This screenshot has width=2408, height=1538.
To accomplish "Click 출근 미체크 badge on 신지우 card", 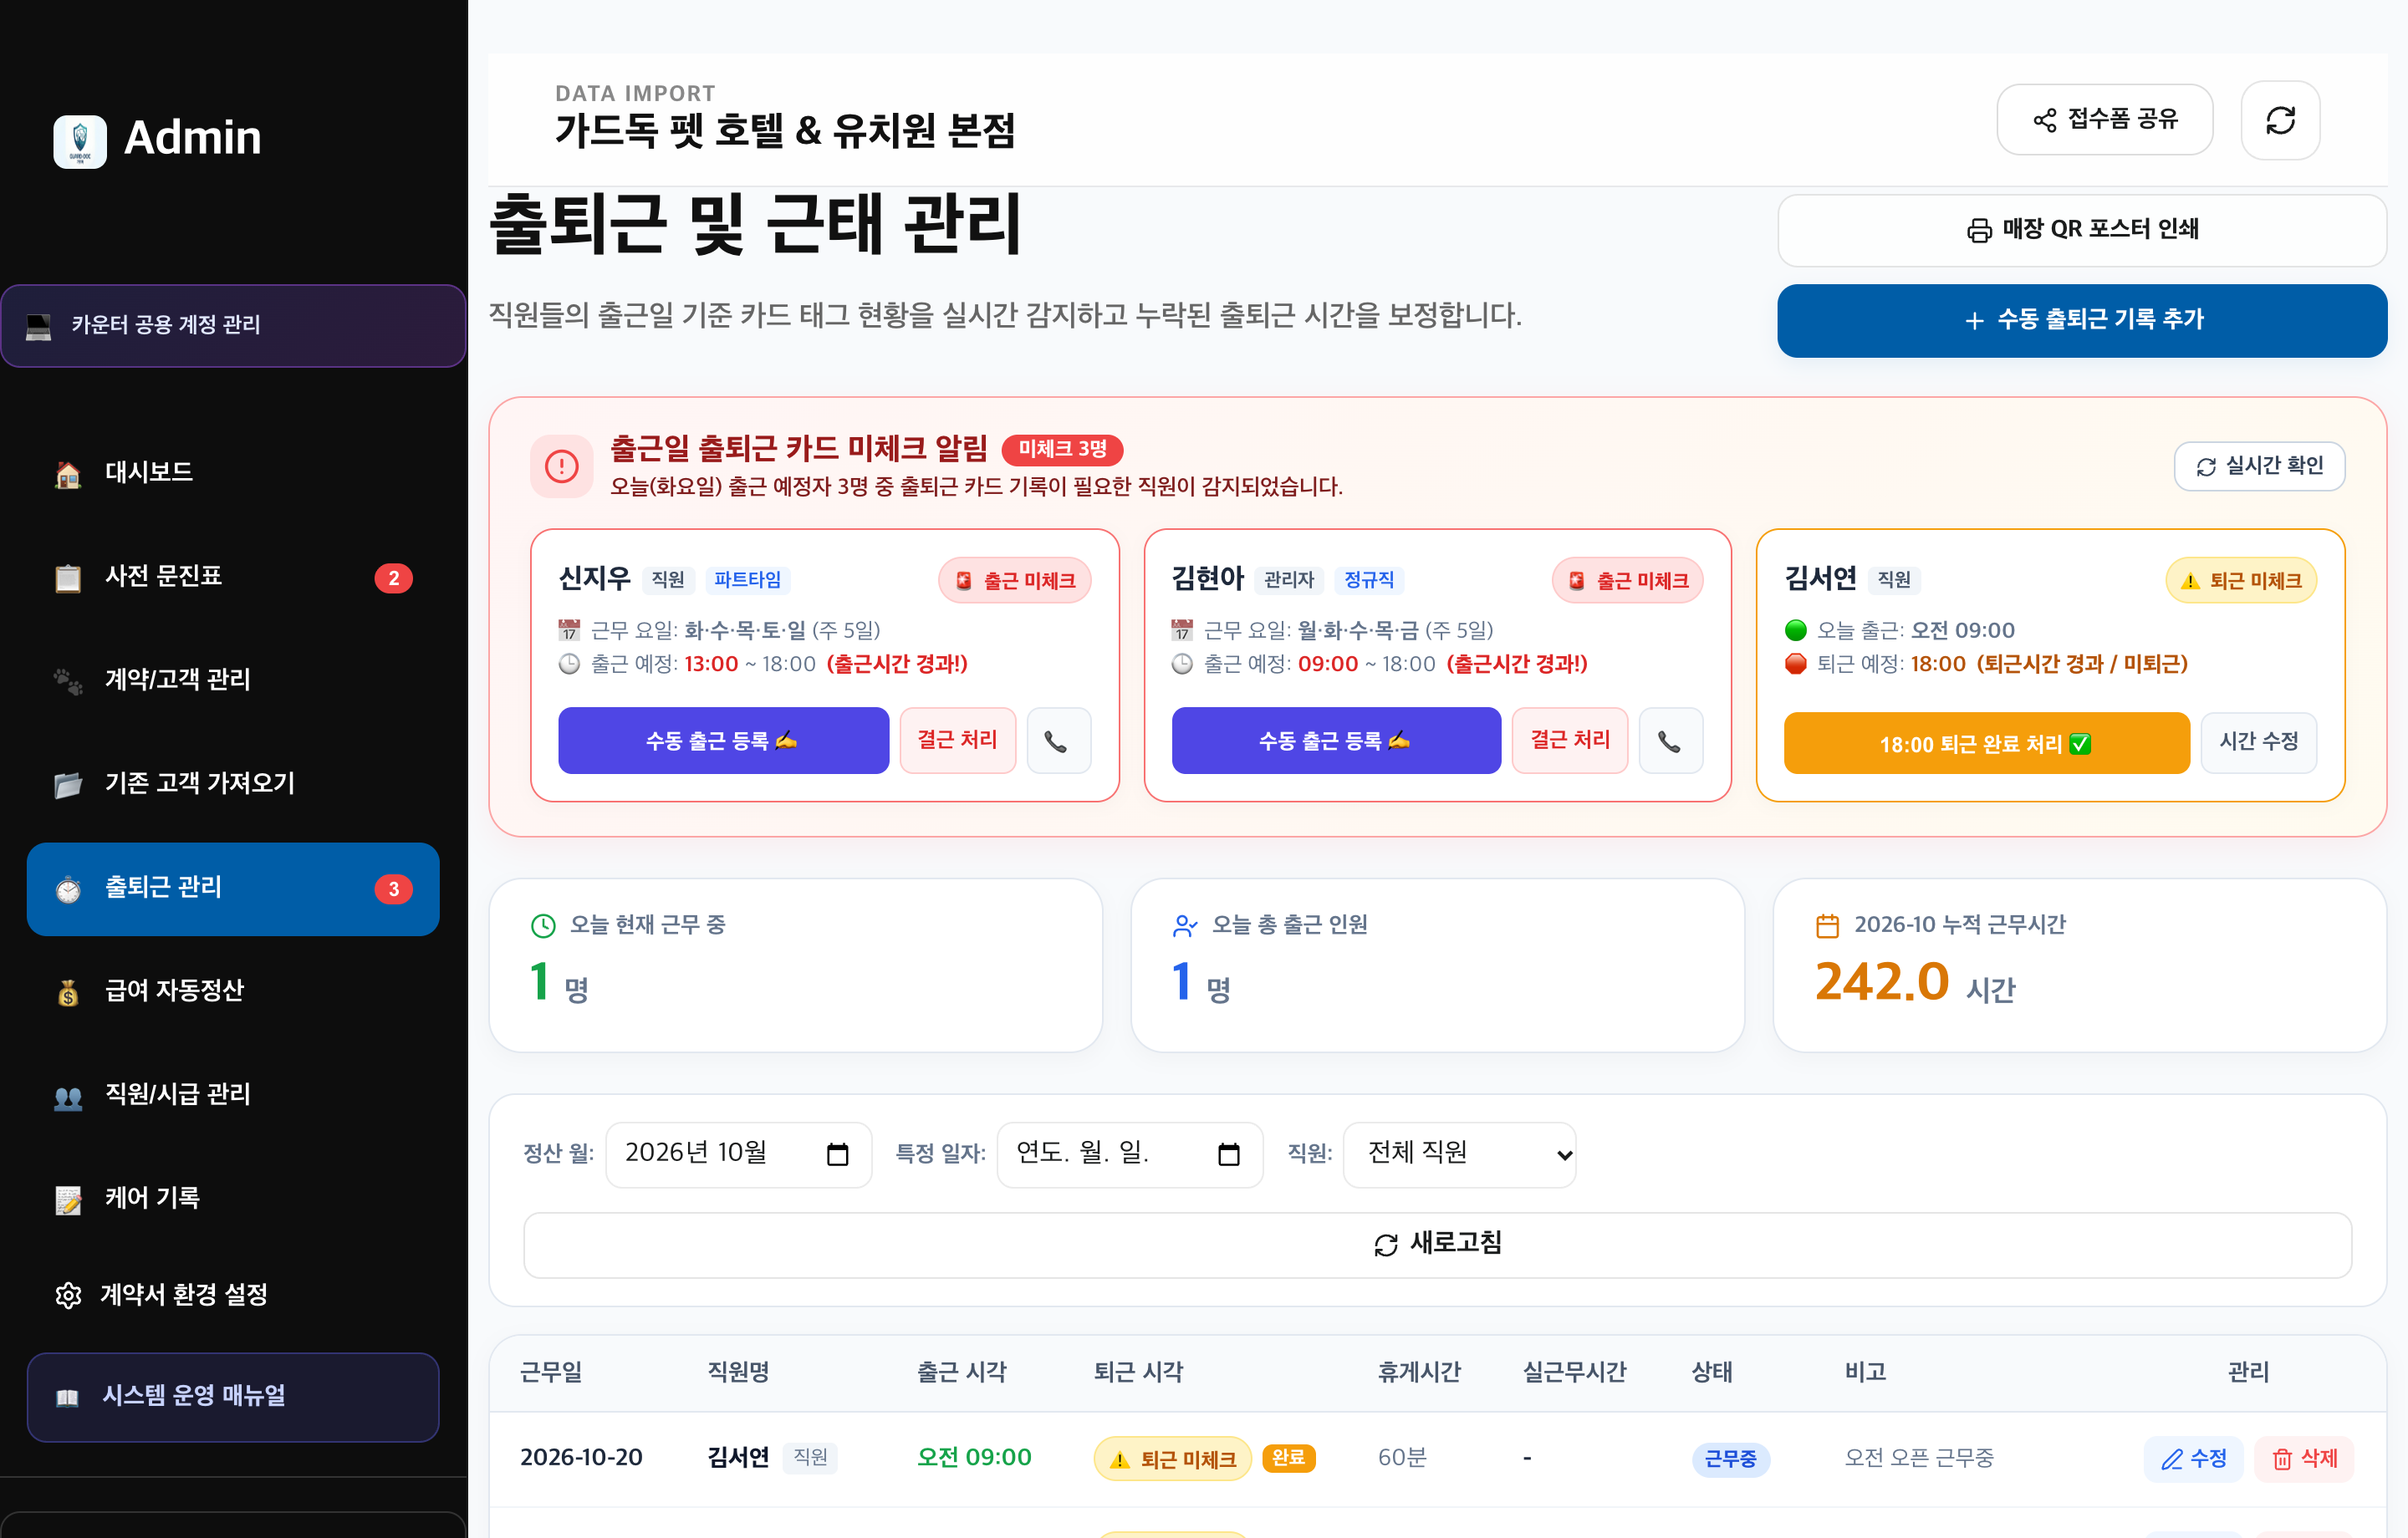I will coord(1014,581).
